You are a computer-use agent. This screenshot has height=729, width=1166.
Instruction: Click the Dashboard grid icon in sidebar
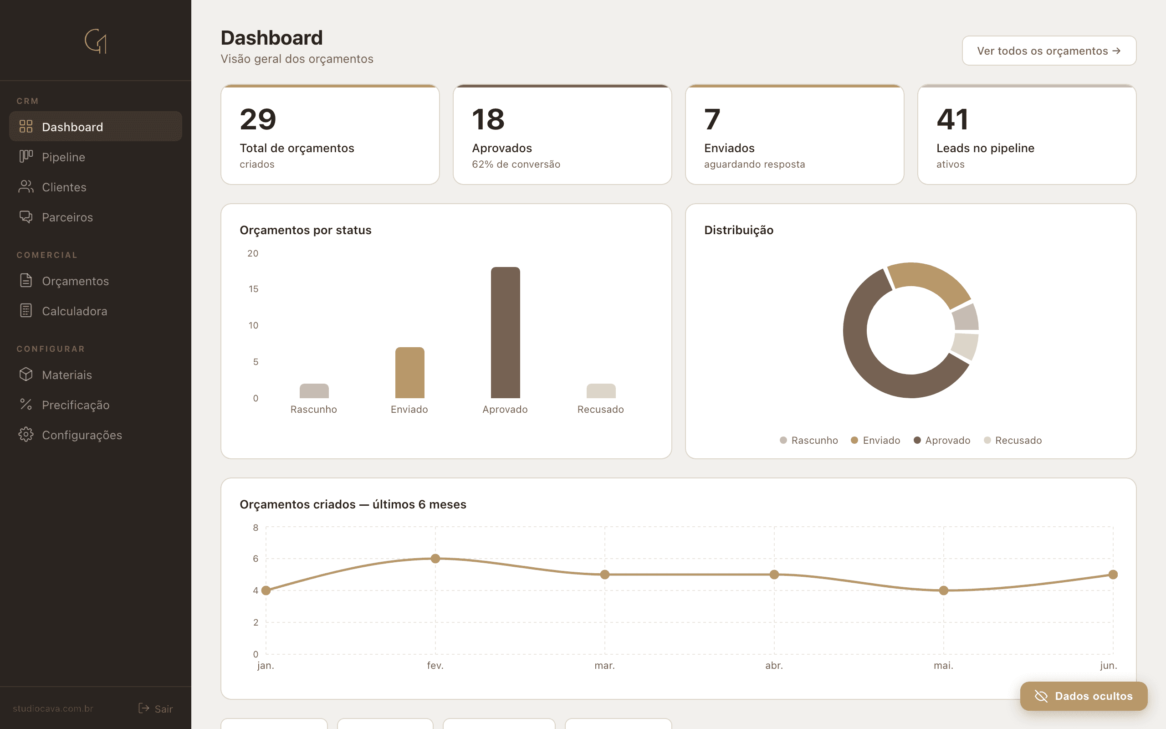26,126
